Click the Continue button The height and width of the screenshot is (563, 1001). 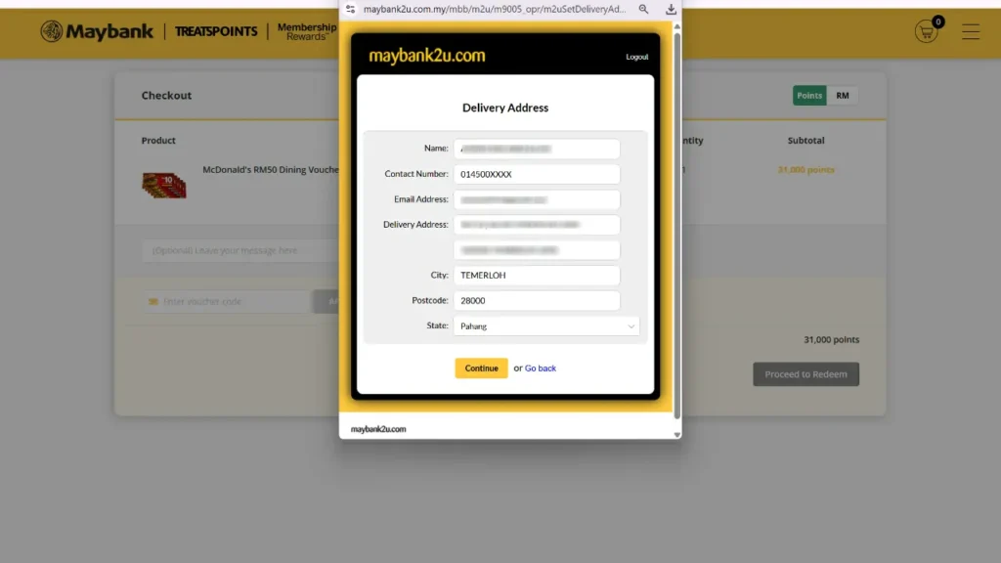(481, 368)
